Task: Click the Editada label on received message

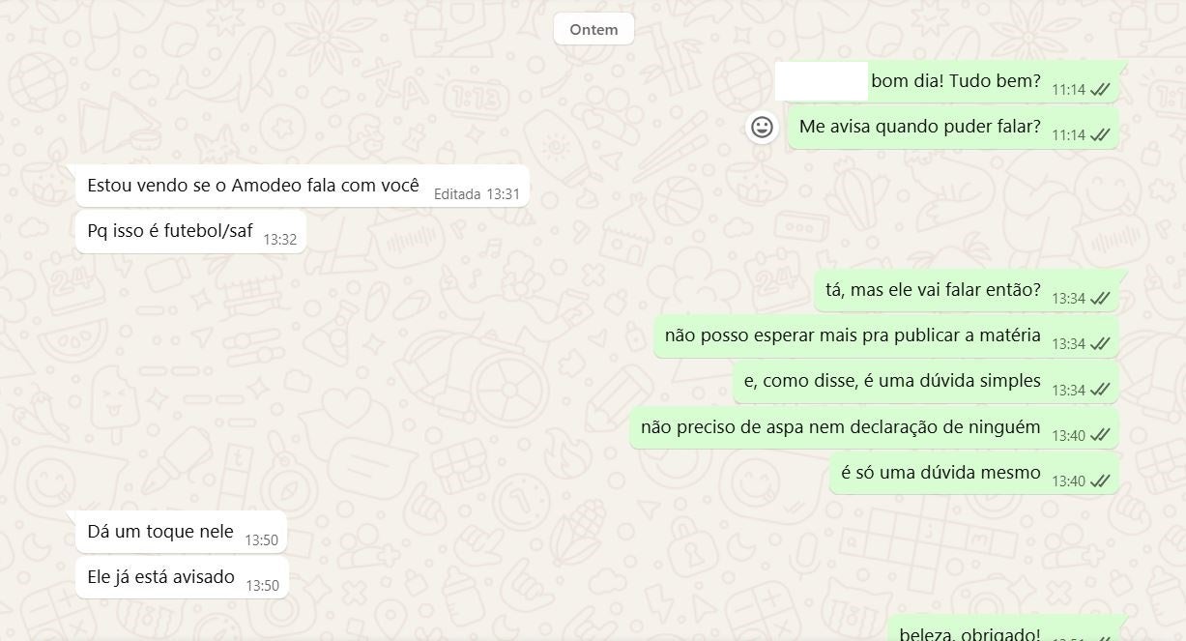Action: tap(457, 194)
